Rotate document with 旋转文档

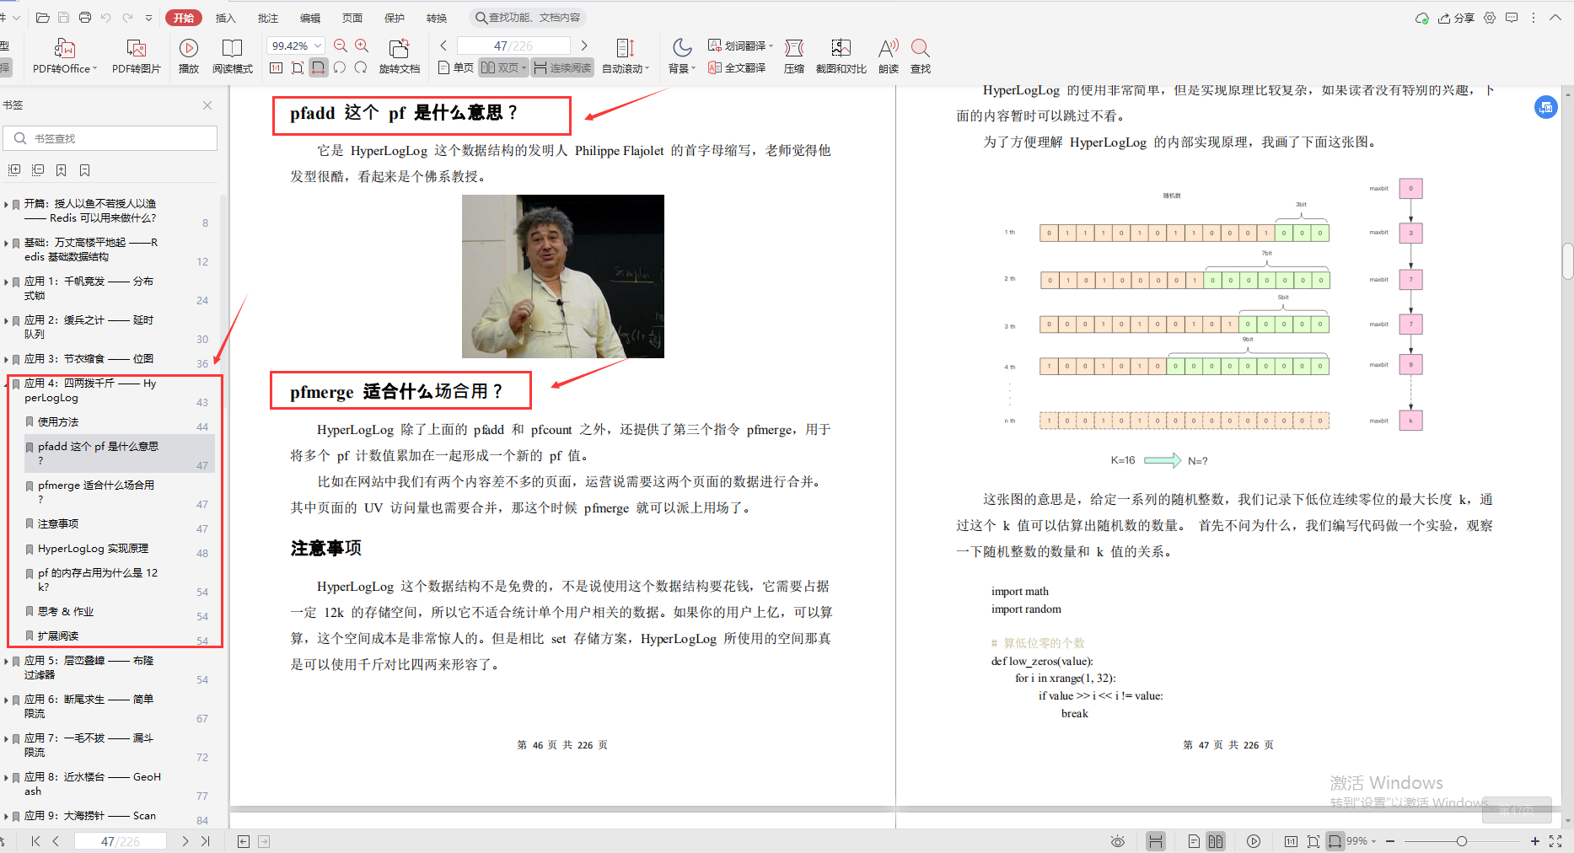click(x=399, y=56)
